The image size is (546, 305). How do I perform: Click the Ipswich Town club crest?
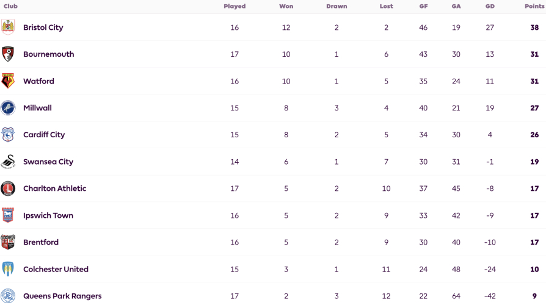[8, 215]
